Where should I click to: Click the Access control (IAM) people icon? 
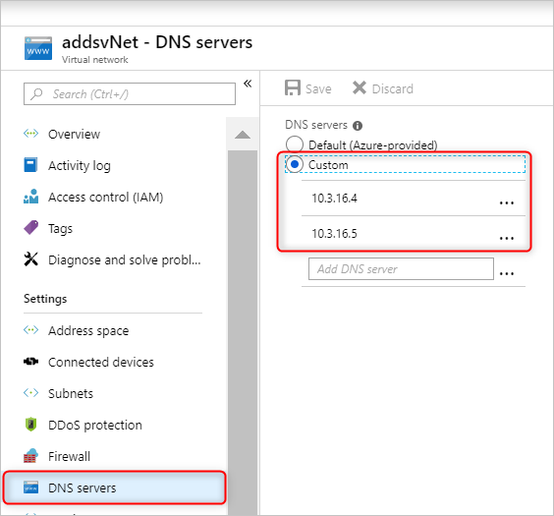click(x=30, y=197)
